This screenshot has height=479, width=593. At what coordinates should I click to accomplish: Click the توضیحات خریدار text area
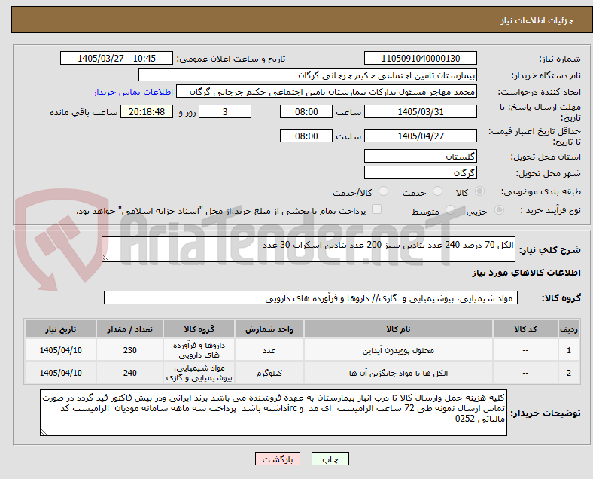[273, 413]
